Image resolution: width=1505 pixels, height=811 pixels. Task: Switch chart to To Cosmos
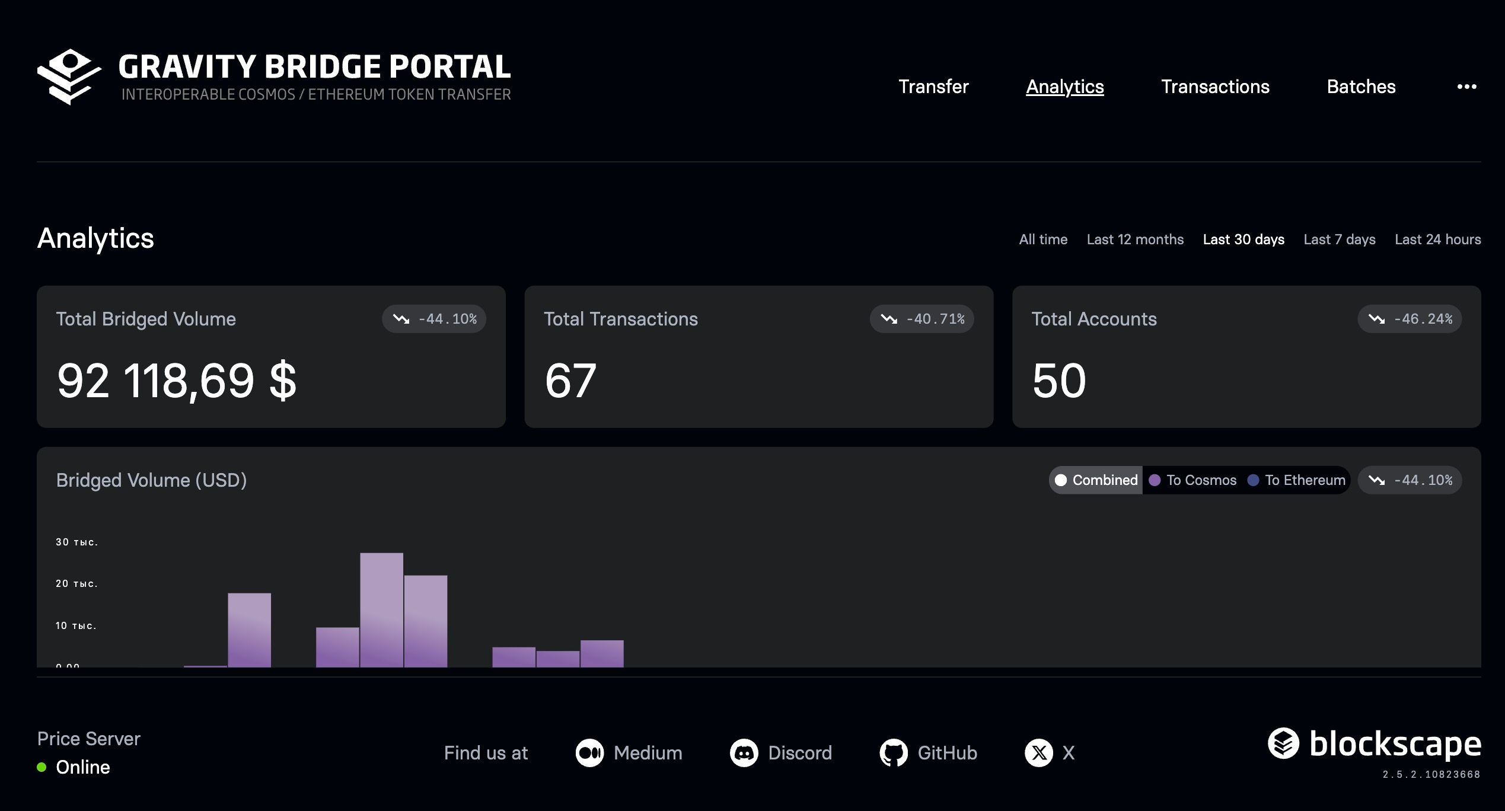[1193, 480]
